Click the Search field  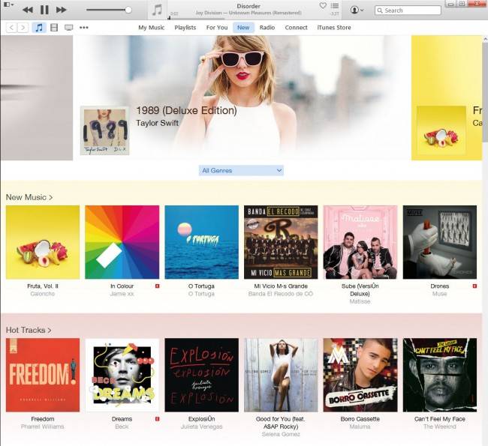pos(408,10)
